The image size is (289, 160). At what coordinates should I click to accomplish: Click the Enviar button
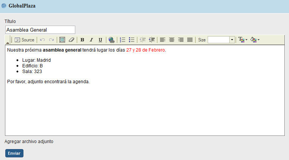click(14, 153)
